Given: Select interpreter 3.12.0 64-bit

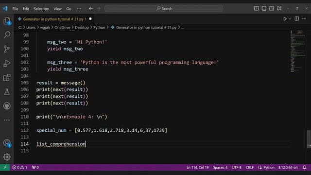Looking at the screenshot, I should coord(288,167).
